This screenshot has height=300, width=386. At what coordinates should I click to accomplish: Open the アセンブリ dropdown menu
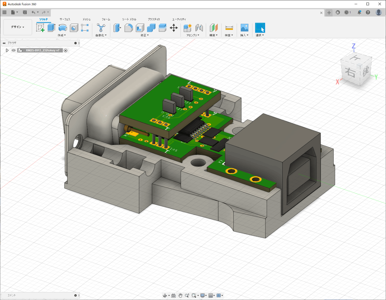(x=193, y=35)
